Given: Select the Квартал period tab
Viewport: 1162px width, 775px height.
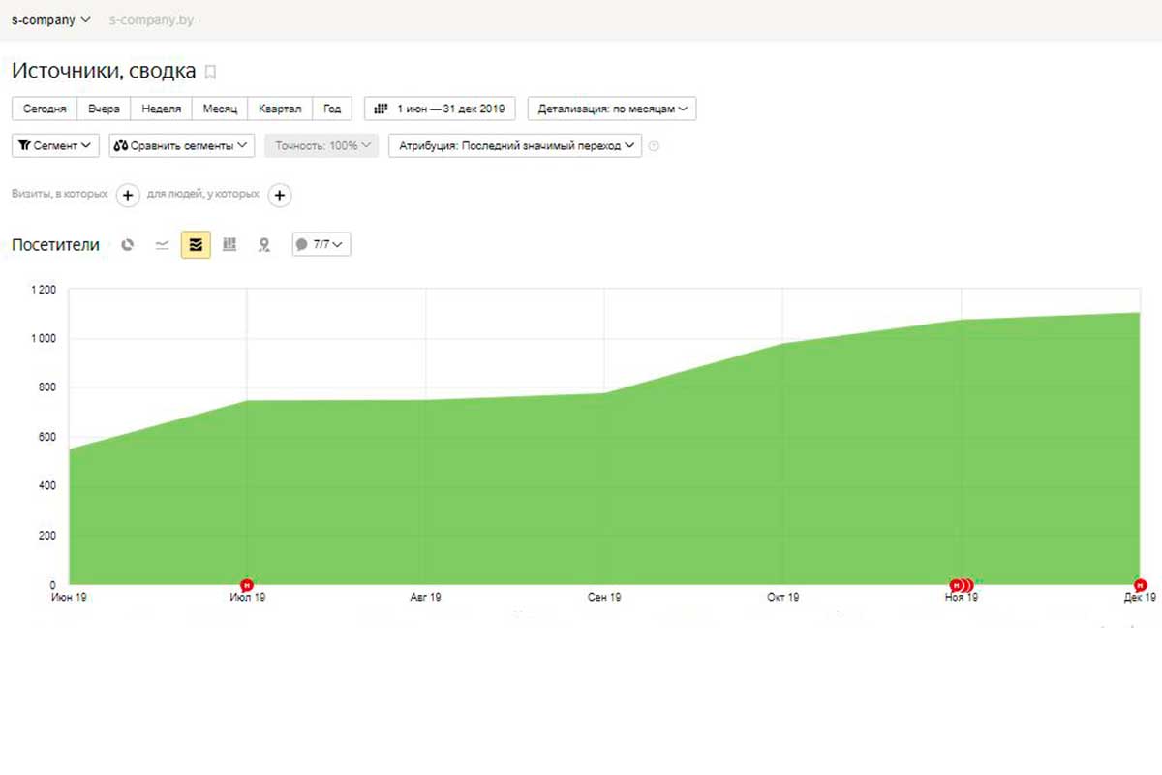Looking at the screenshot, I should (x=280, y=108).
